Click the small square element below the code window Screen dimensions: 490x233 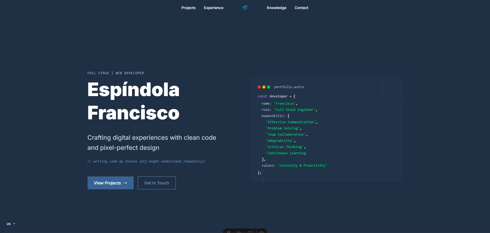coord(255,178)
